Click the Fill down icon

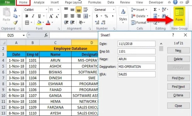tap(155, 16)
